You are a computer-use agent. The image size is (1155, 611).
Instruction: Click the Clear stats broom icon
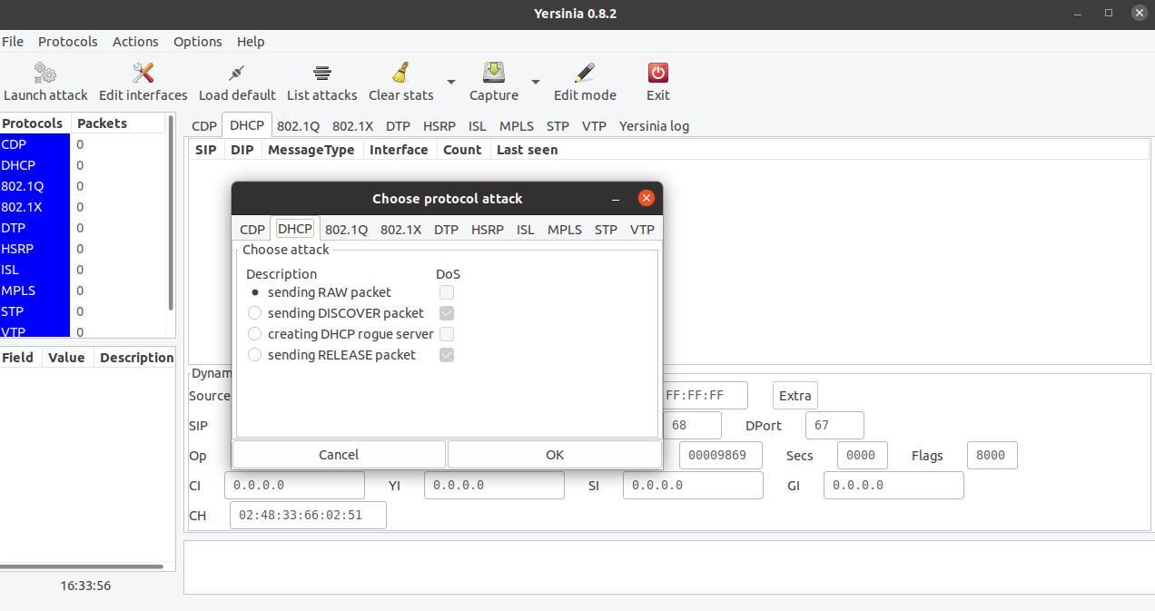(x=400, y=73)
